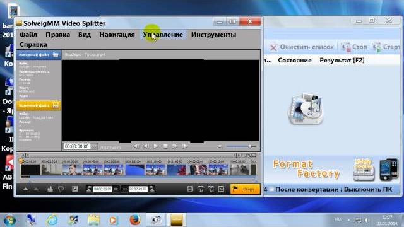Select the first black timeline thumbnail
The height and width of the screenshot is (227, 404).
[x=30, y=170]
